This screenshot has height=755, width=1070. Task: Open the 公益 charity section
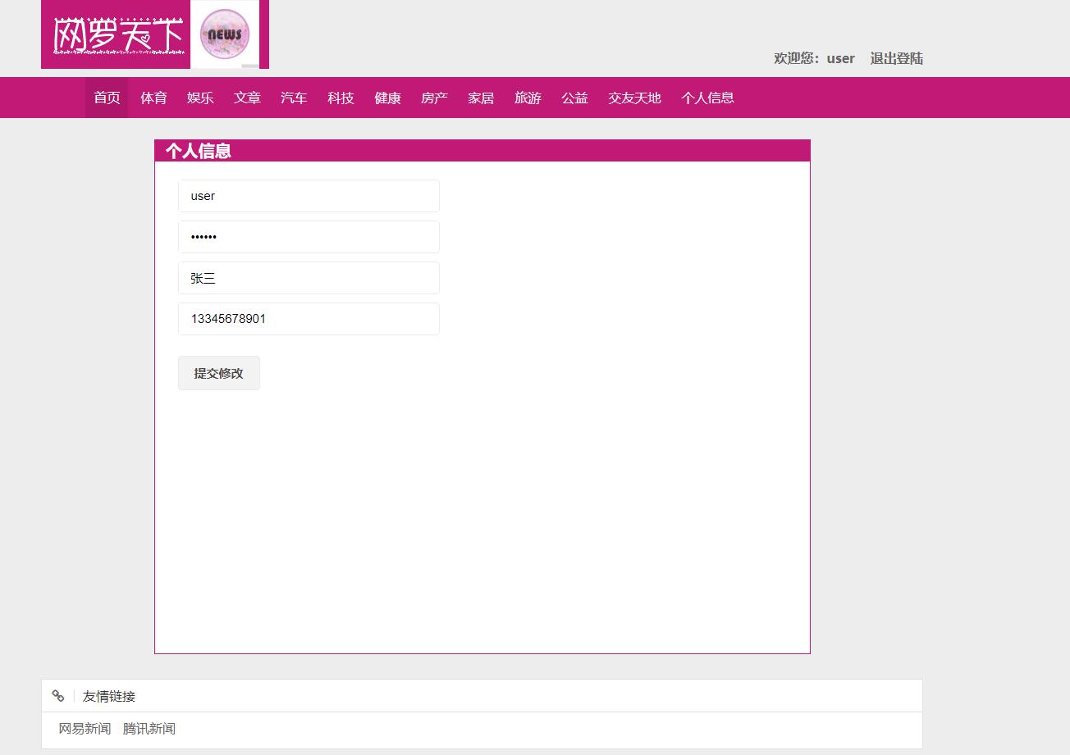pos(574,97)
